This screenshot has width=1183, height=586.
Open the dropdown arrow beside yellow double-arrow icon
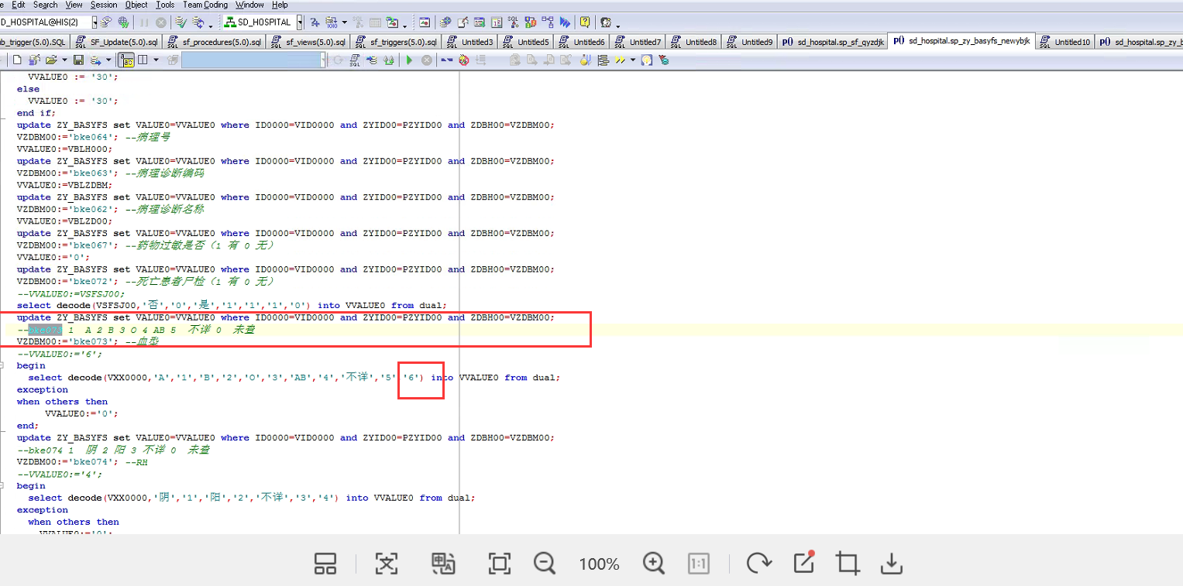click(633, 60)
